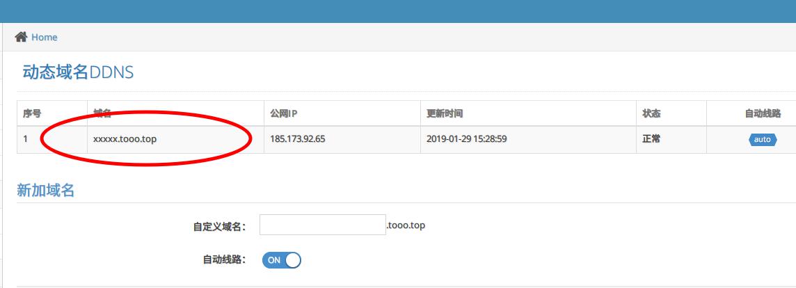Click the 新加域名 section heading

[45, 191]
